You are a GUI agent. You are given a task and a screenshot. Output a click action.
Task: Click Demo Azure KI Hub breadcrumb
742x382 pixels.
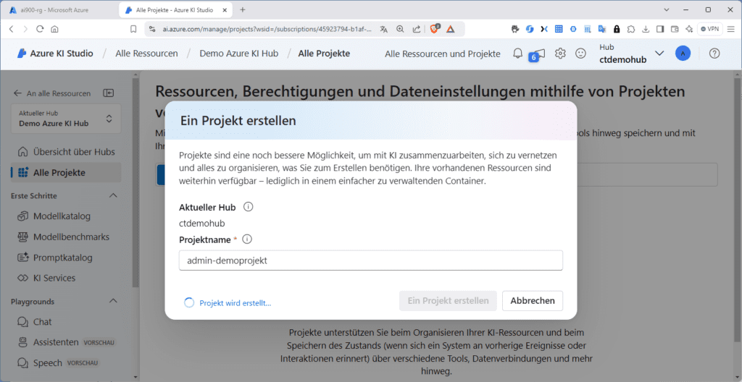click(238, 54)
